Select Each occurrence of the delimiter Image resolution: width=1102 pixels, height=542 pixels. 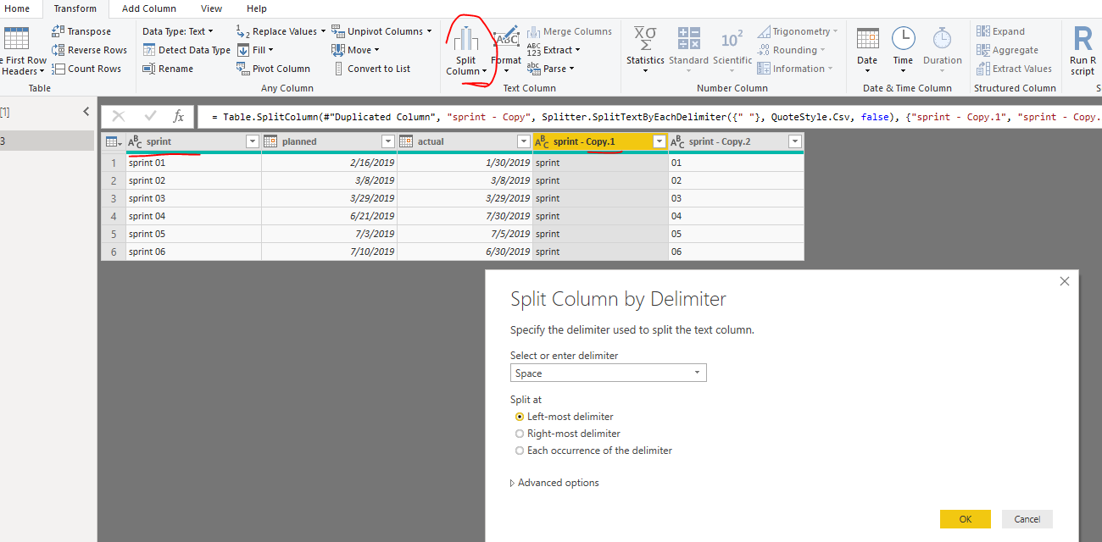point(520,451)
